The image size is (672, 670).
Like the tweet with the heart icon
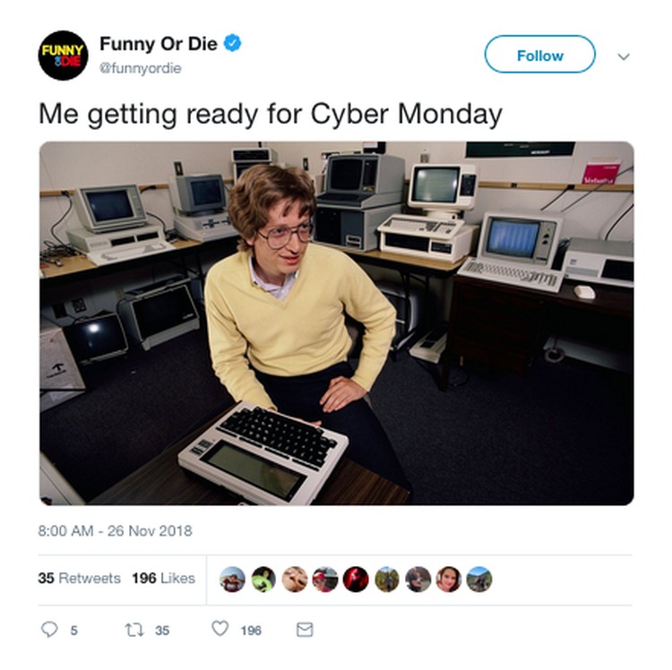click(x=220, y=629)
